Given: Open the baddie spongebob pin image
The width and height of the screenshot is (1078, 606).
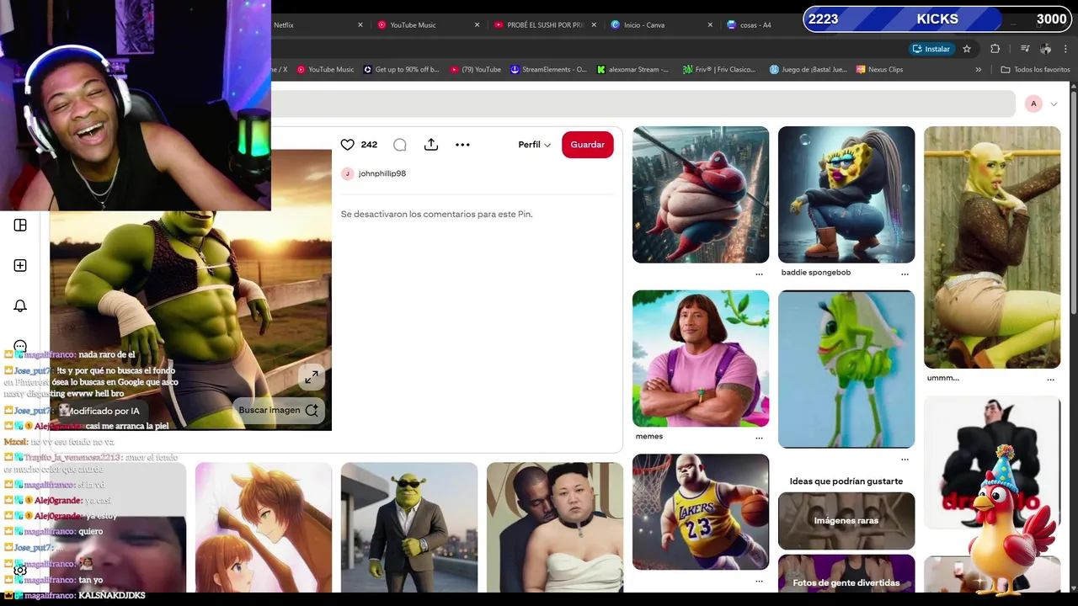Looking at the screenshot, I should [x=846, y=194].
